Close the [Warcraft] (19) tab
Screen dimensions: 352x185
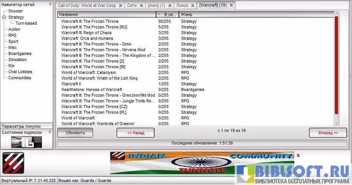231,6
